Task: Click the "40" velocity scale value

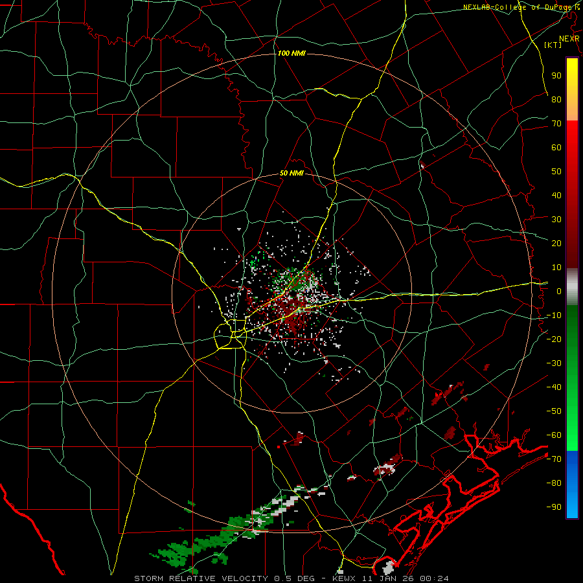Action: pos(556,195)
